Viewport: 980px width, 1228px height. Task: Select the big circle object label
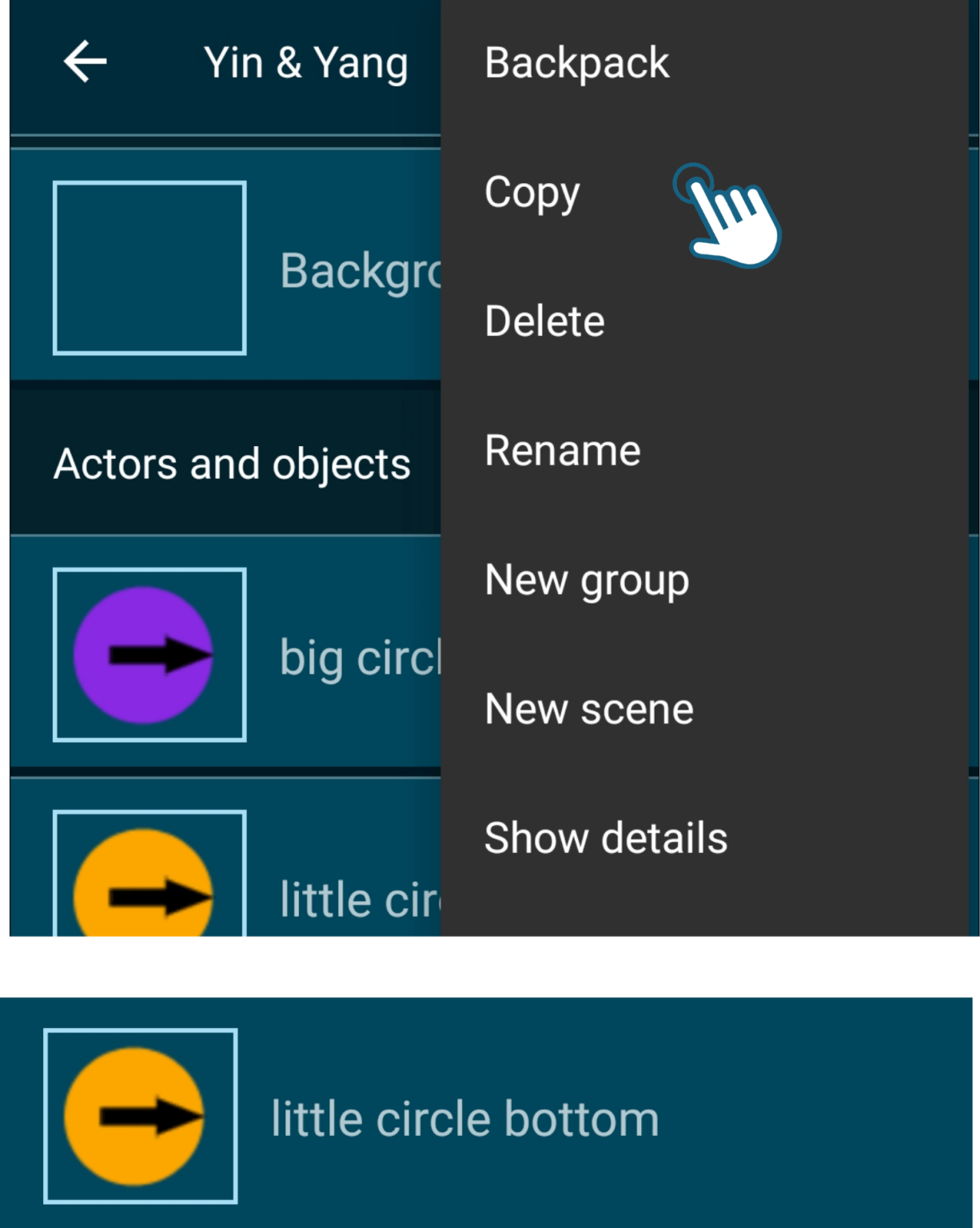(360, 658)
